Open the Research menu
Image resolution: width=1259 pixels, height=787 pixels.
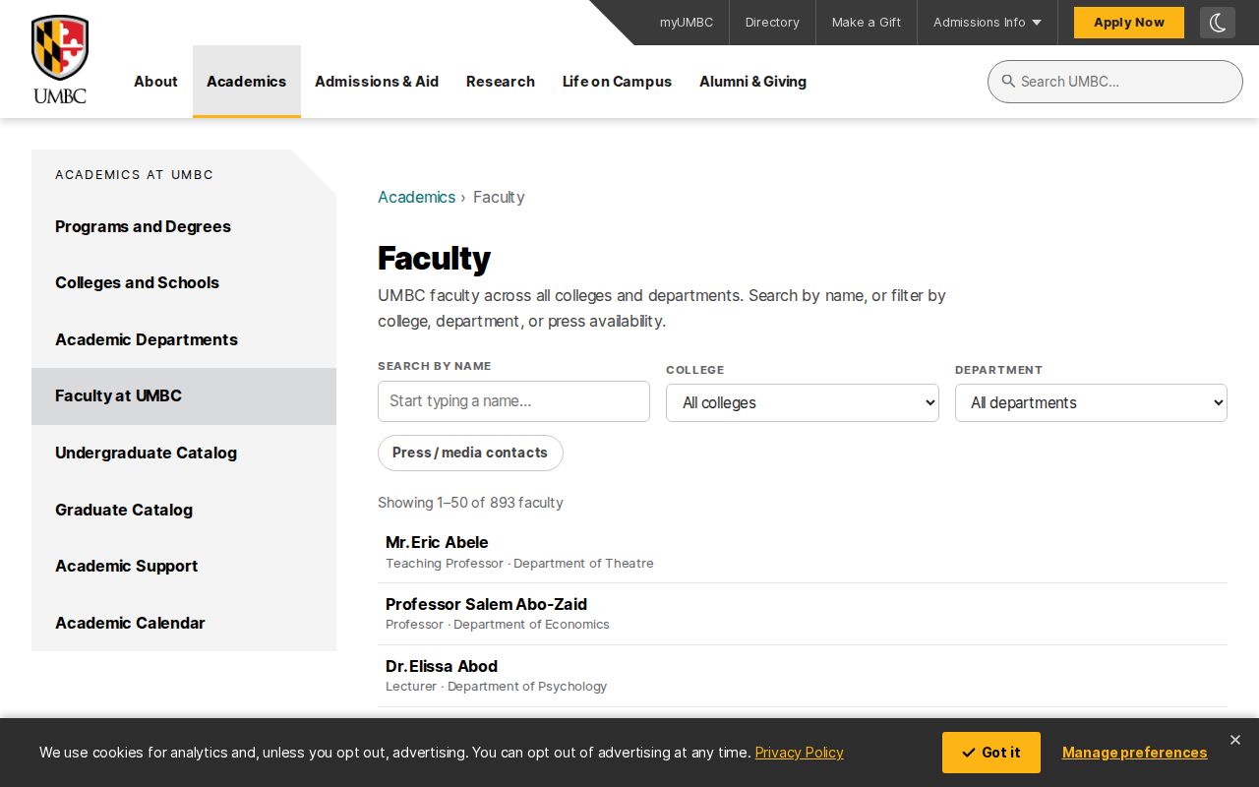click(501, 82)
